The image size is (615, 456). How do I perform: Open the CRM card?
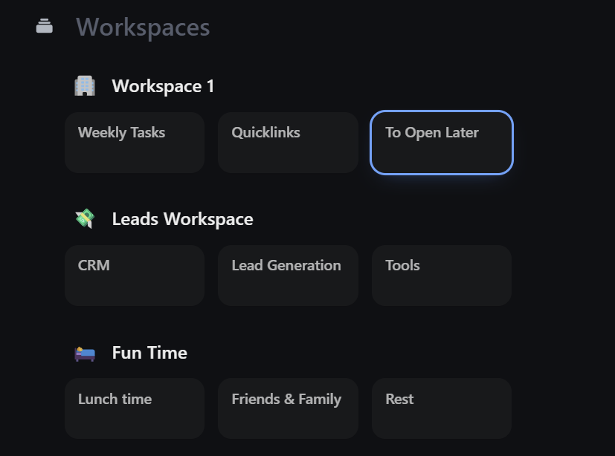click(x=135, y=276)
